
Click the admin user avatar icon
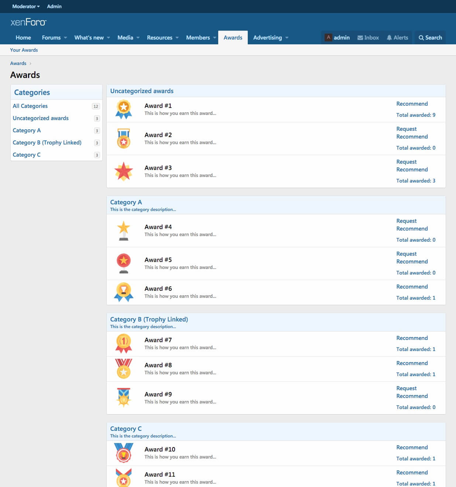tap(328, 38)
